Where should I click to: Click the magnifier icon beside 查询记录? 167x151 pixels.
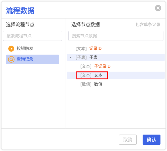tap(11, 59)
